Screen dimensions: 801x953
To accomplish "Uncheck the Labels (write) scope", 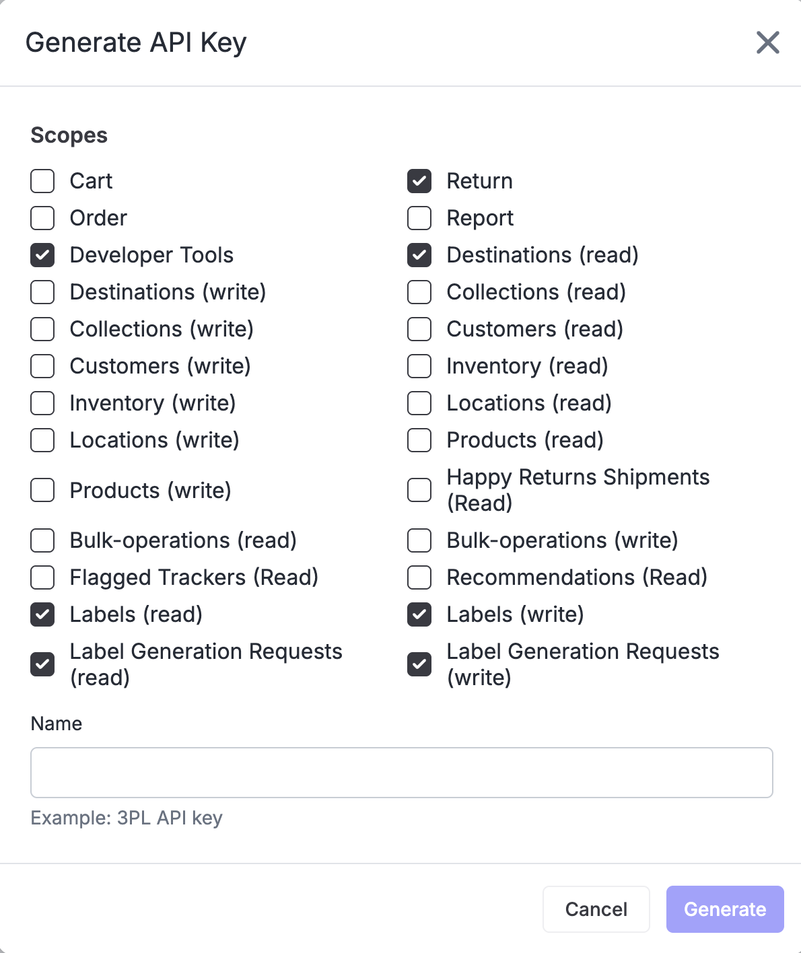I will (x=419, y=614).
